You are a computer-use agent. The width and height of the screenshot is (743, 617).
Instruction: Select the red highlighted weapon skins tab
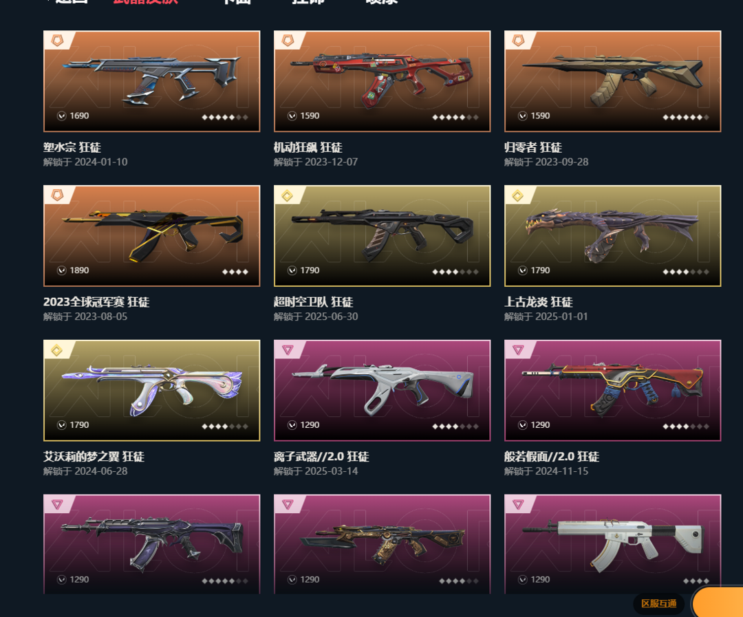click(145, 1)
